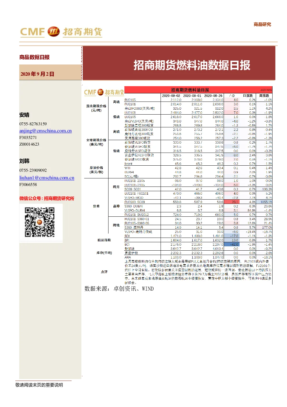This screenshot has width=287, height=407.
Task: Click phone number 0755-23909092
Action: [33, 170]
